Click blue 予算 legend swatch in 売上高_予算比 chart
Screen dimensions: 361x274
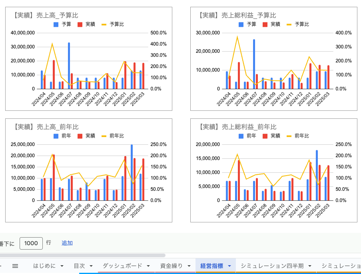coord(56,24)
